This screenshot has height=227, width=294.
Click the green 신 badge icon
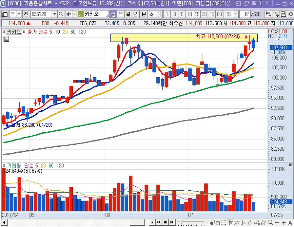click(80, 14)
